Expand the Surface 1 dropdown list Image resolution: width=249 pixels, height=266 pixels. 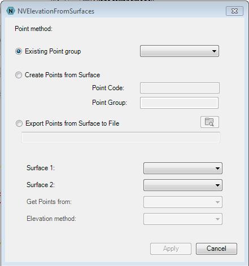coord(183,168)
